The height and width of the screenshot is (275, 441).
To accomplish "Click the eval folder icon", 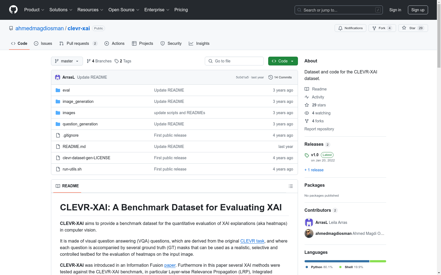I will 58,90.
